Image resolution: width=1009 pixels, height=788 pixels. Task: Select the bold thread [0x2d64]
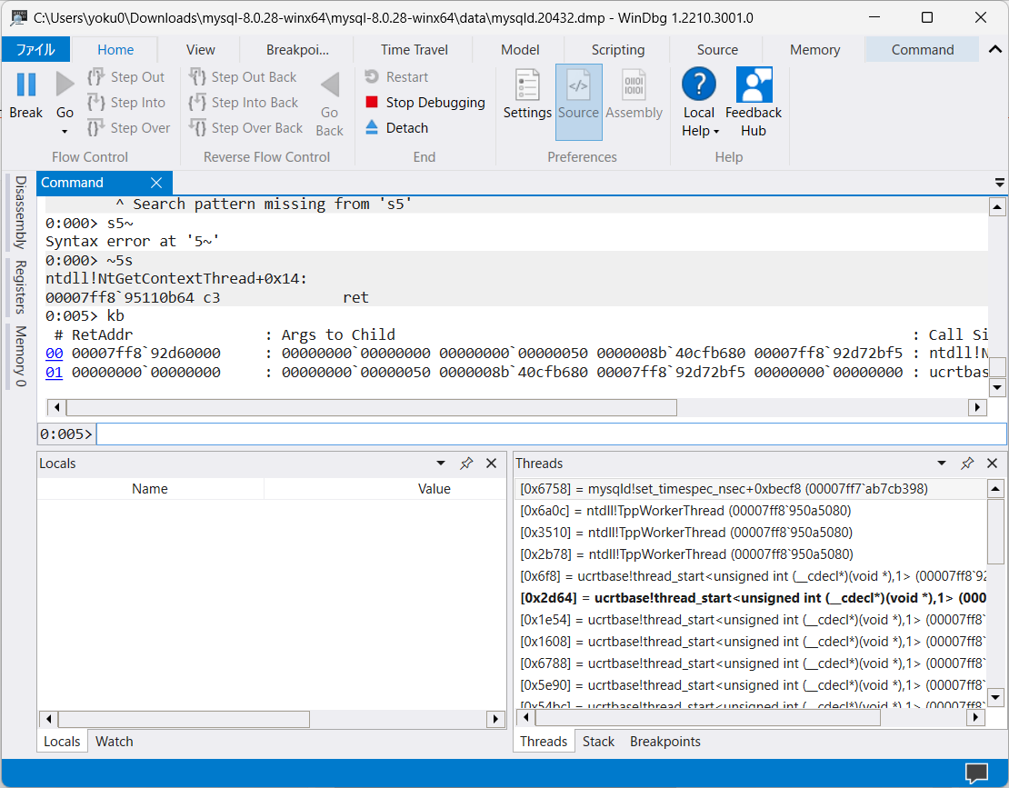750,598
